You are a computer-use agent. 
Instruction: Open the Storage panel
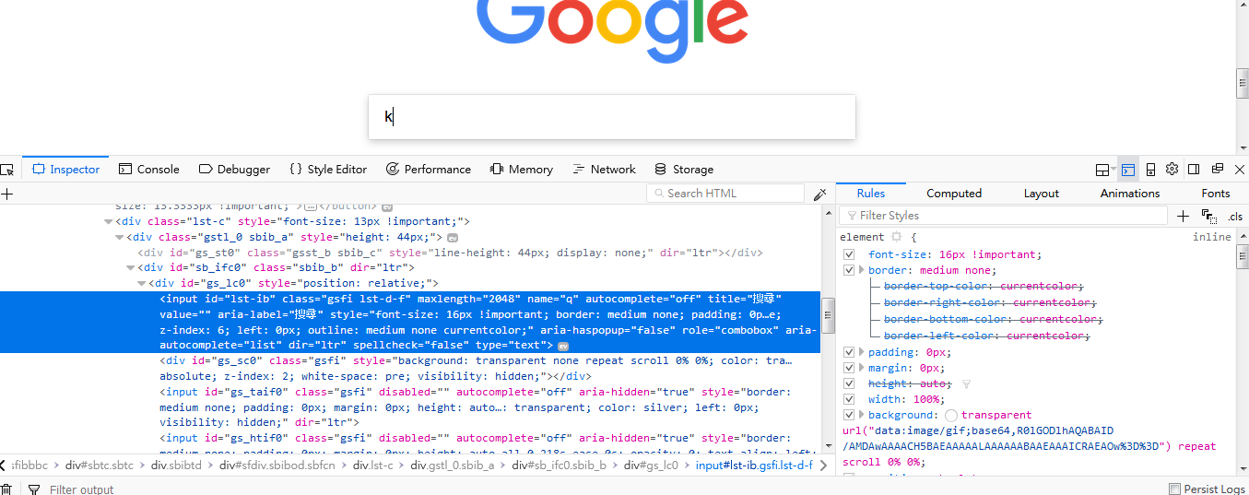[x=684, y=170]
